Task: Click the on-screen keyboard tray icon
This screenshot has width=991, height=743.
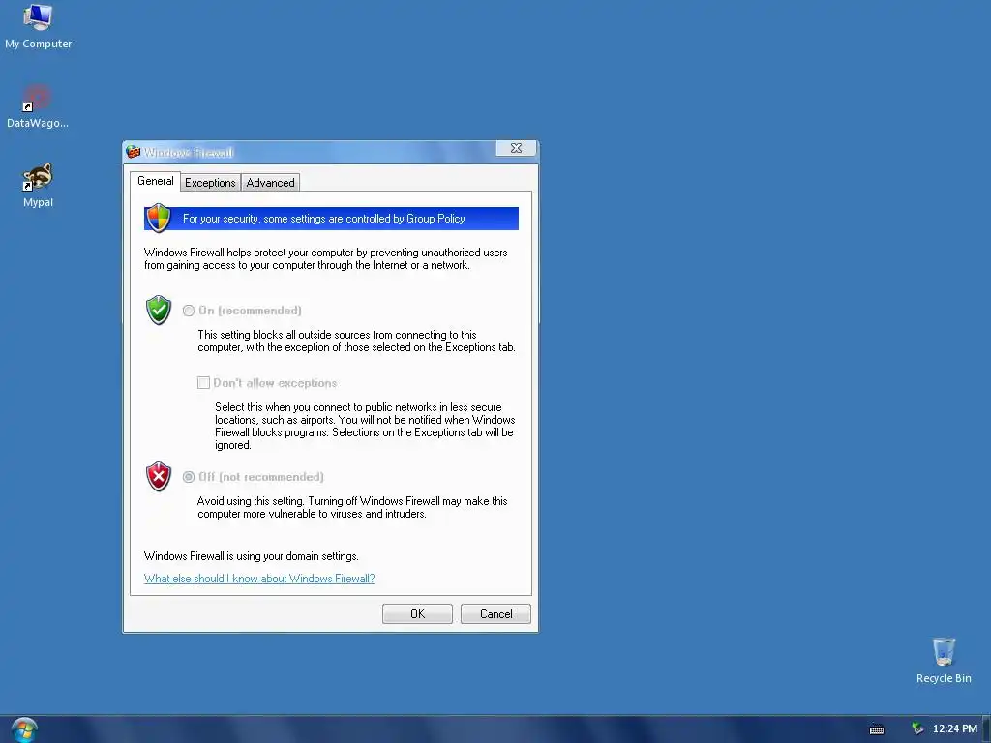Action: tap(877, 729)
